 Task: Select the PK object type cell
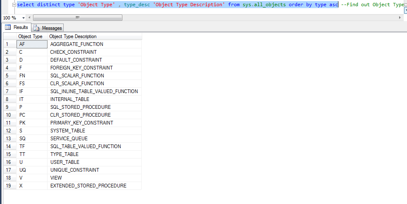pos(32,122)
